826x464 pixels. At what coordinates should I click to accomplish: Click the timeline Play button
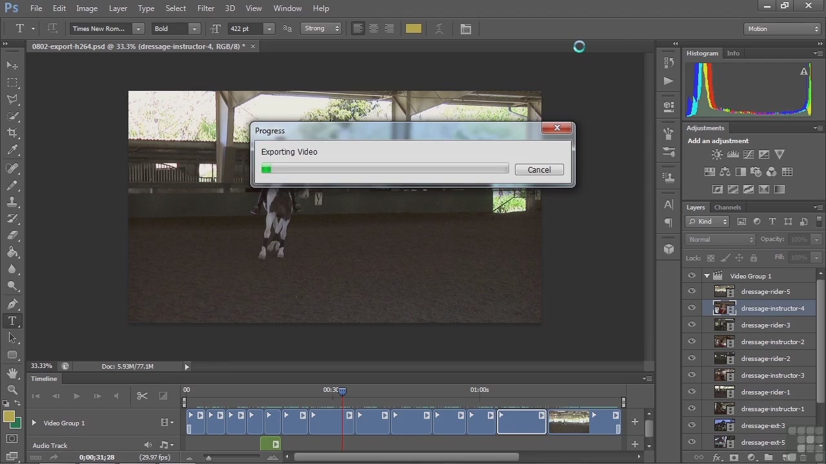click(x=76, y=396)
